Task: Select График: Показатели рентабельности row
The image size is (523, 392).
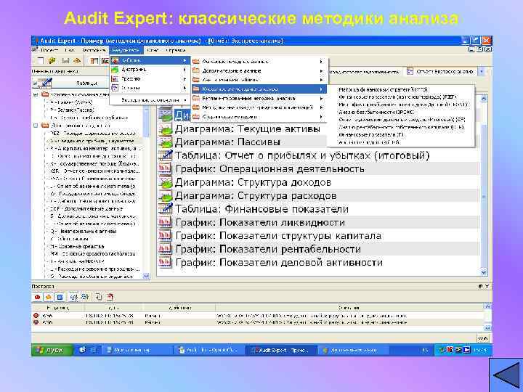Action: point(319,249)
